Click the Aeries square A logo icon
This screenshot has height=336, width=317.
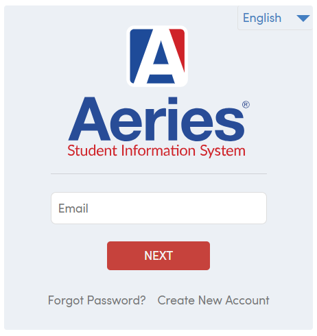pyautogui.click(x=157, y=56)
